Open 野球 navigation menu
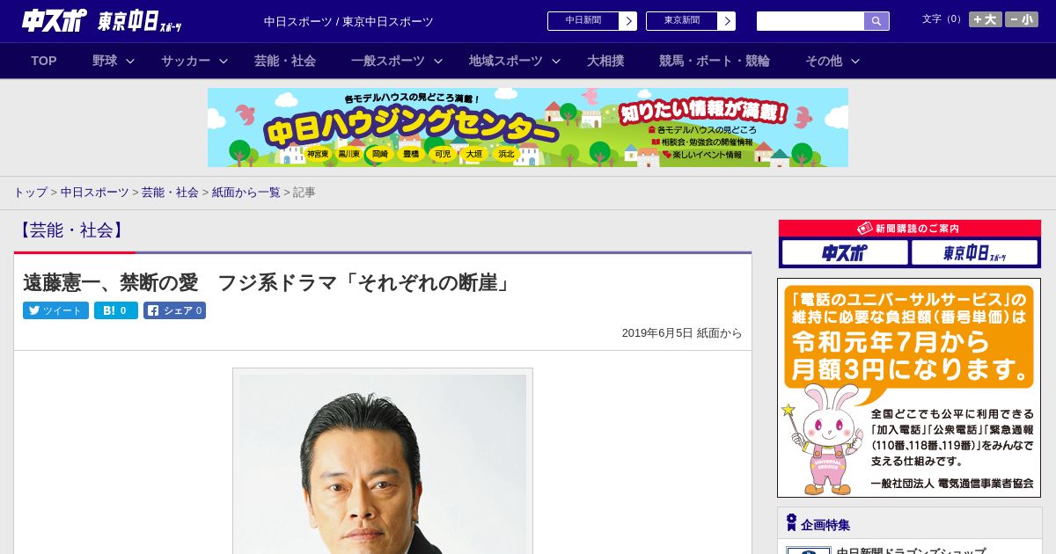1056x554 pixels. pos(105,61)
